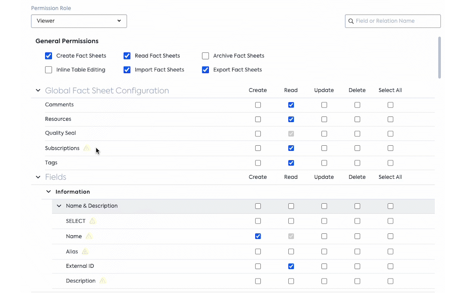This screenshot has height=294, width=465.
Task: Check Read for Description field
Action: click(291, 281)
